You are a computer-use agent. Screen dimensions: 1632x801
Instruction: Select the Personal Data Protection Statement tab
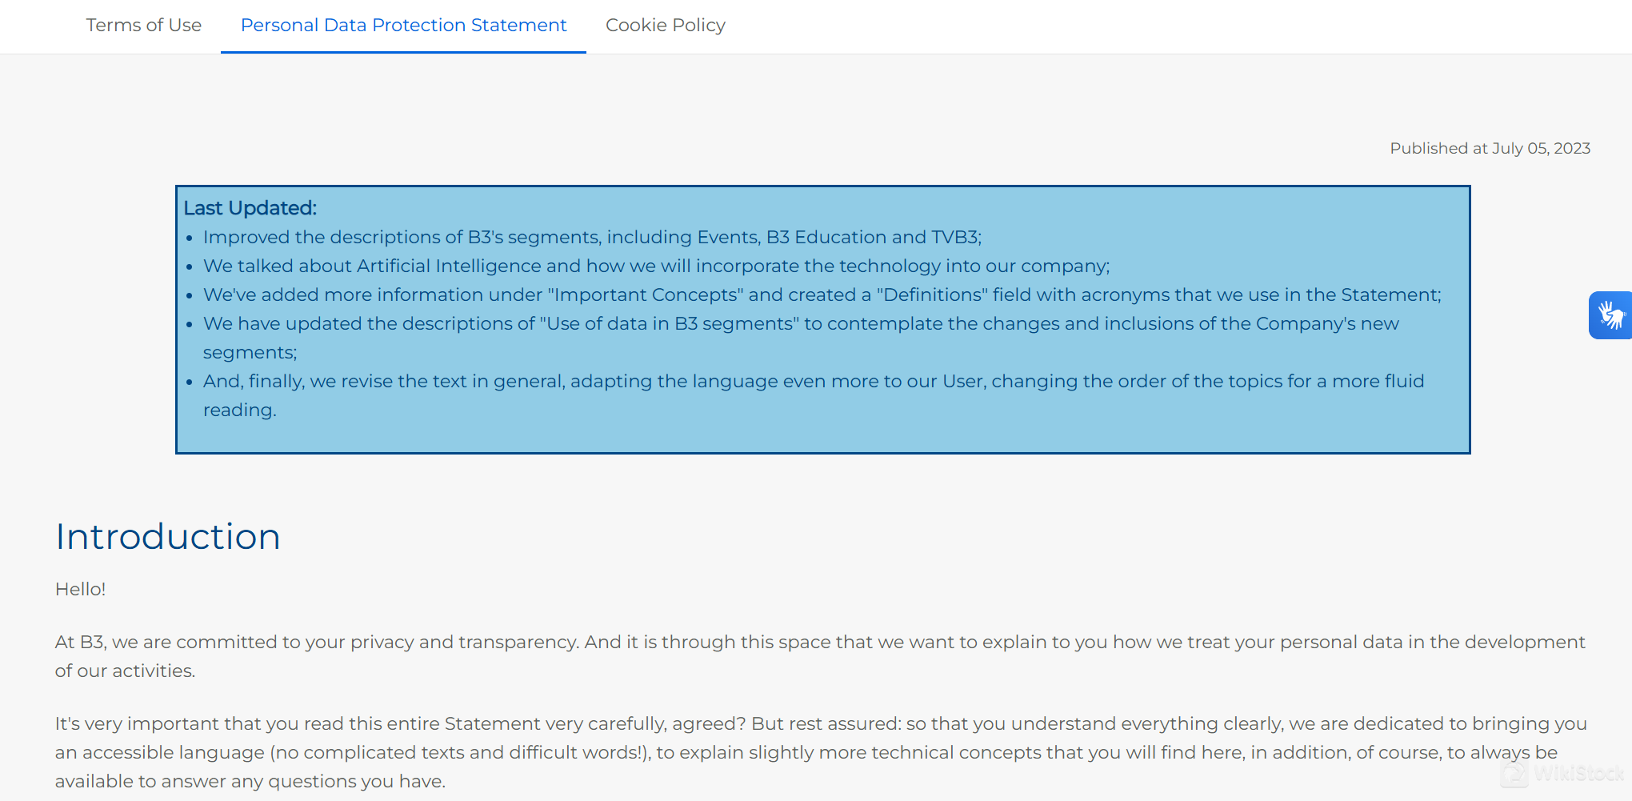pos(403,25)
